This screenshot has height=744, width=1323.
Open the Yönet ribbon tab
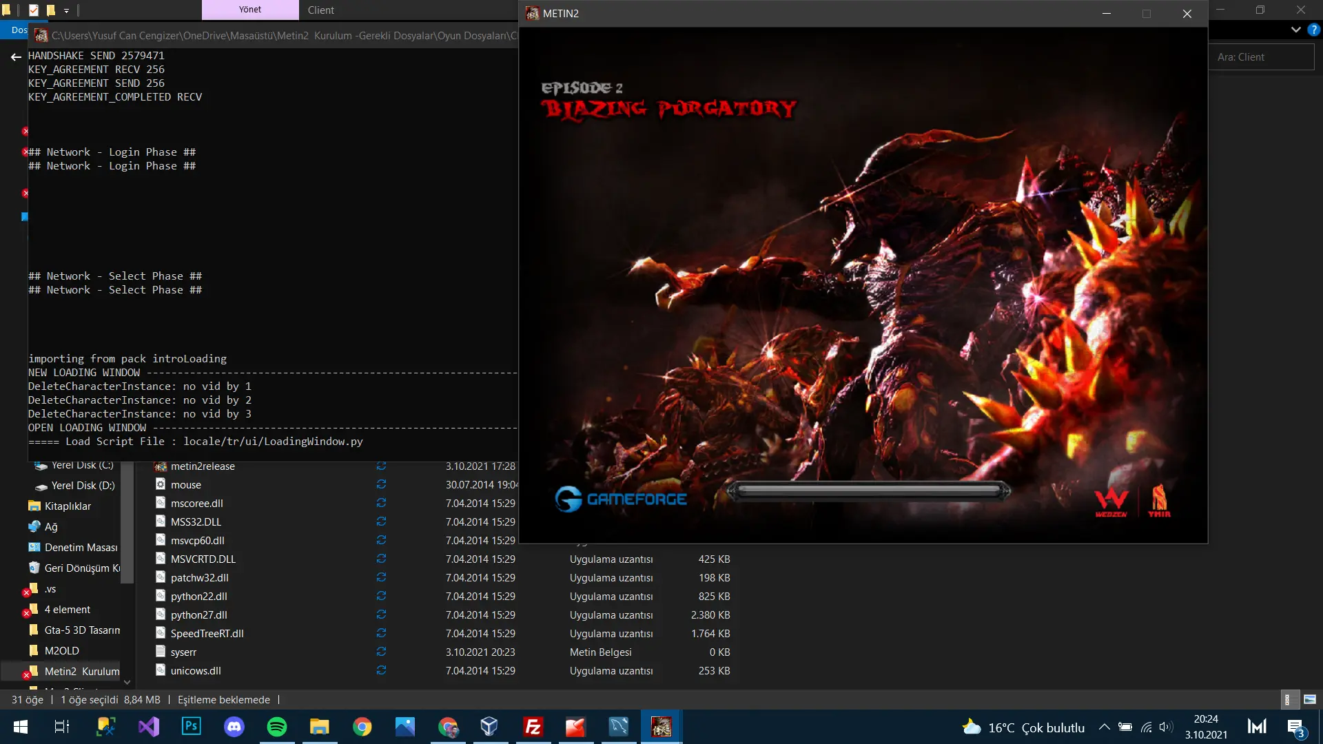pos(250,10)
